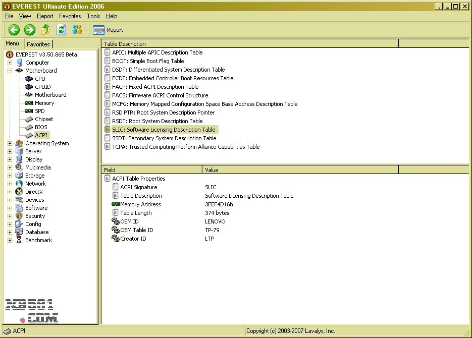
Task: Click the green Forward arrow toolbar icon
Action: (x=29, y=30)
